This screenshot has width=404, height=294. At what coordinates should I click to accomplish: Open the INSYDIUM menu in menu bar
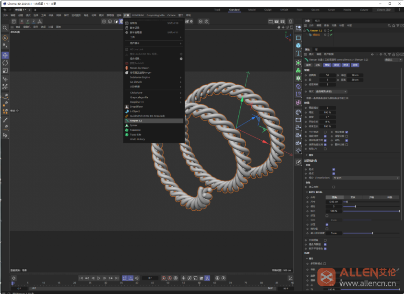click(x=138, y=15)
